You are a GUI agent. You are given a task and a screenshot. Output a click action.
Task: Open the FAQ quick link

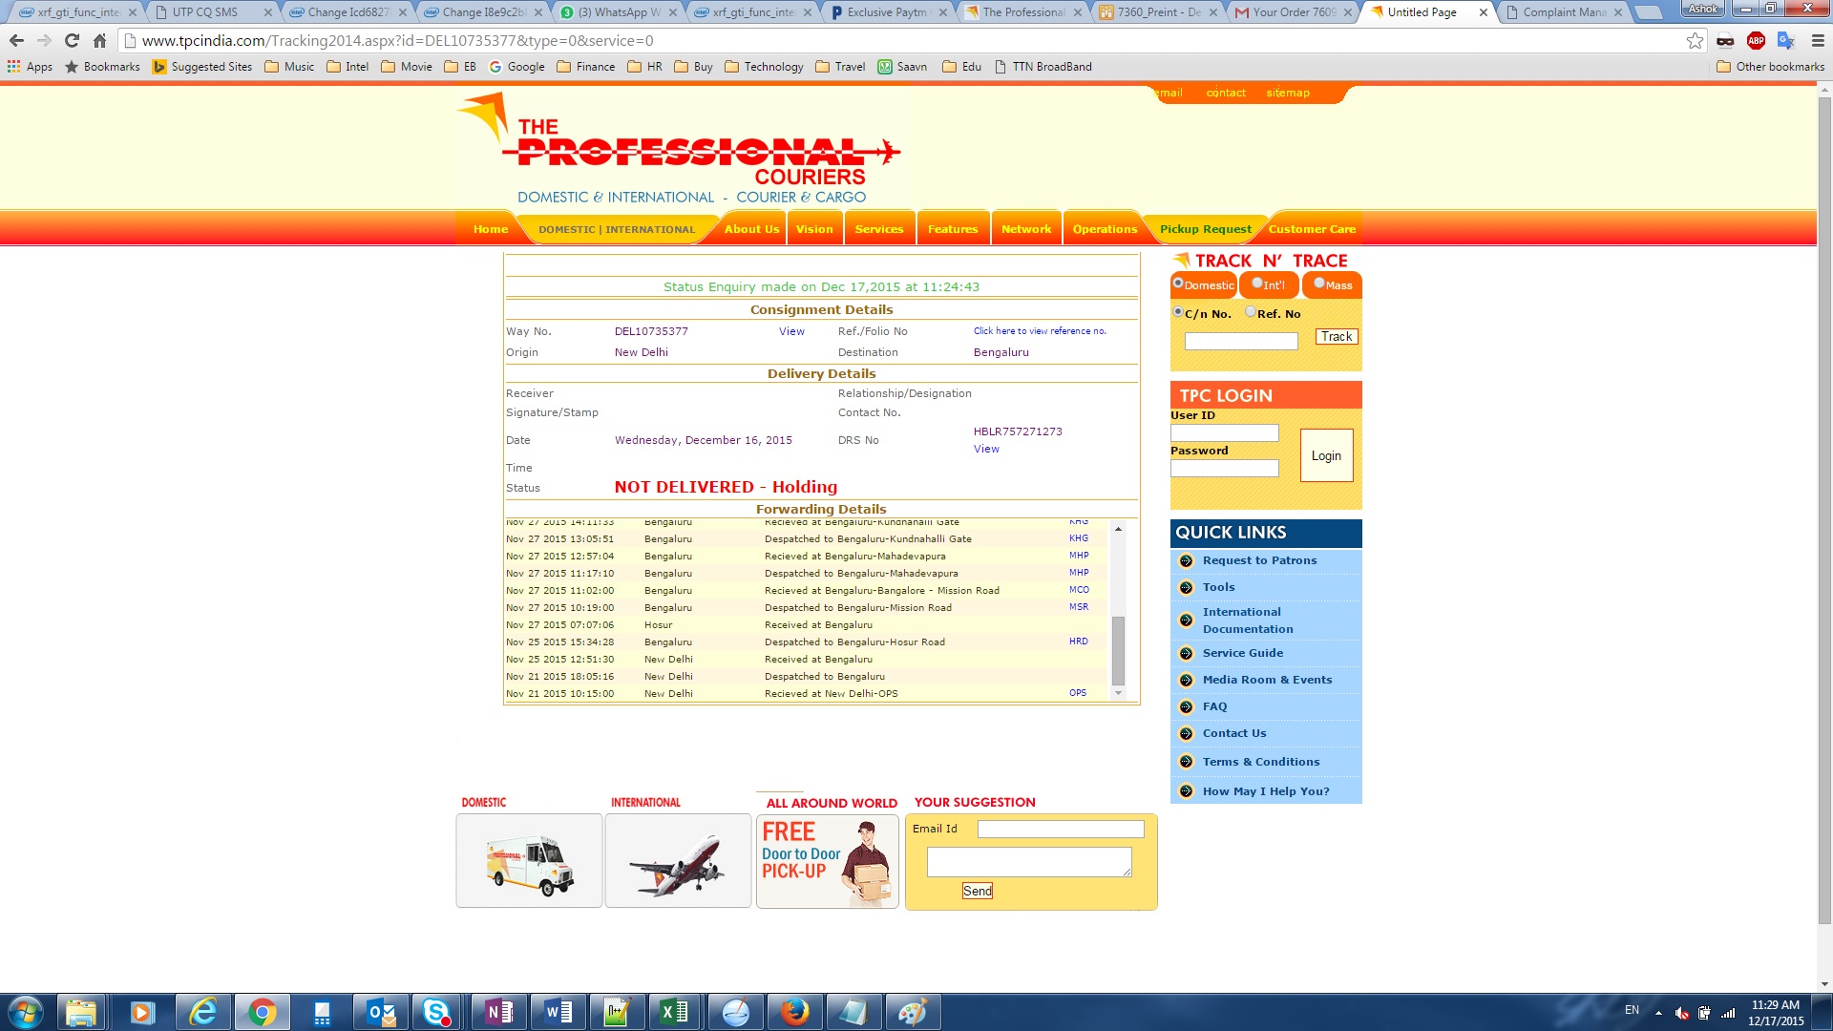(x=1214, y=706)
